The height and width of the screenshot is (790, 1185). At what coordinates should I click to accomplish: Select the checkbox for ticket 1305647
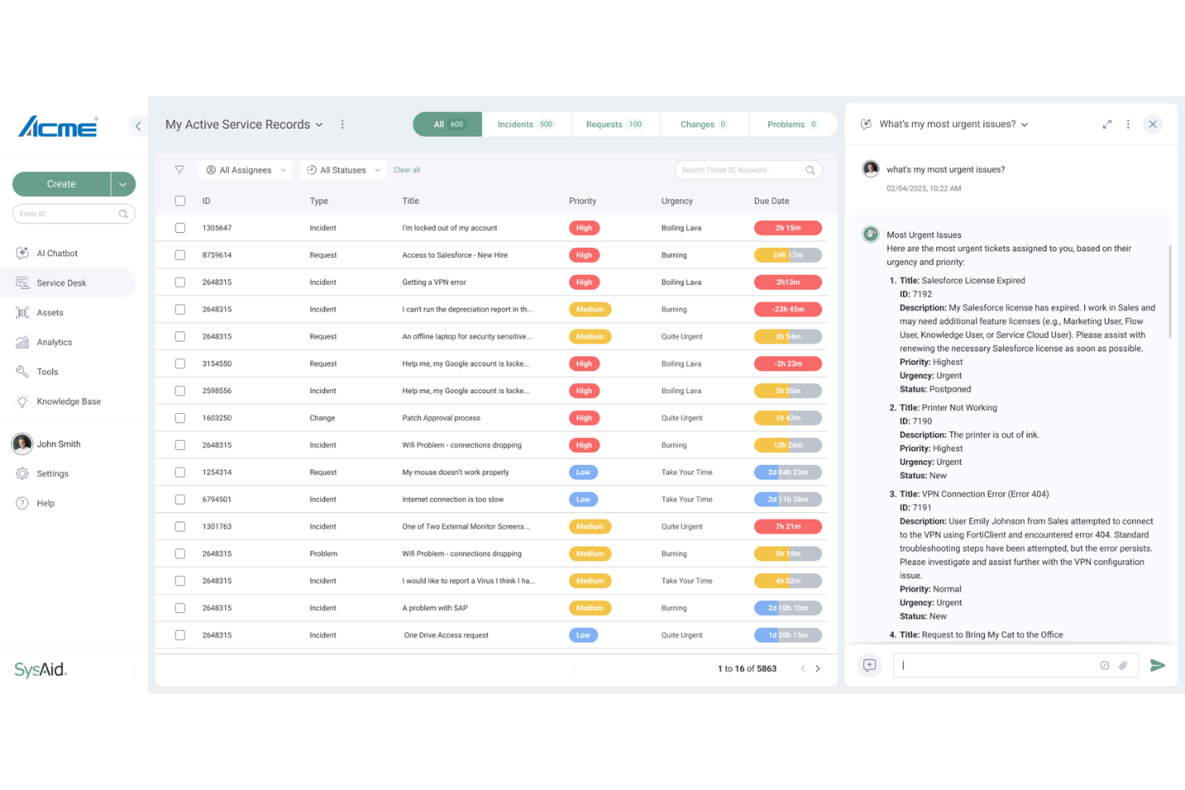point(180,227)
